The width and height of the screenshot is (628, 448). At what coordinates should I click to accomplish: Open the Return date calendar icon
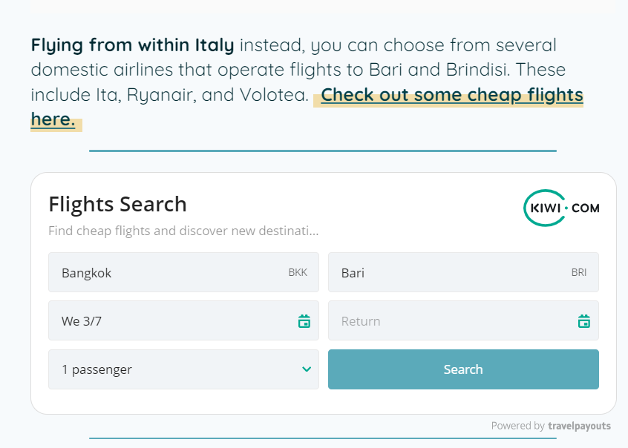coord(583,321)
